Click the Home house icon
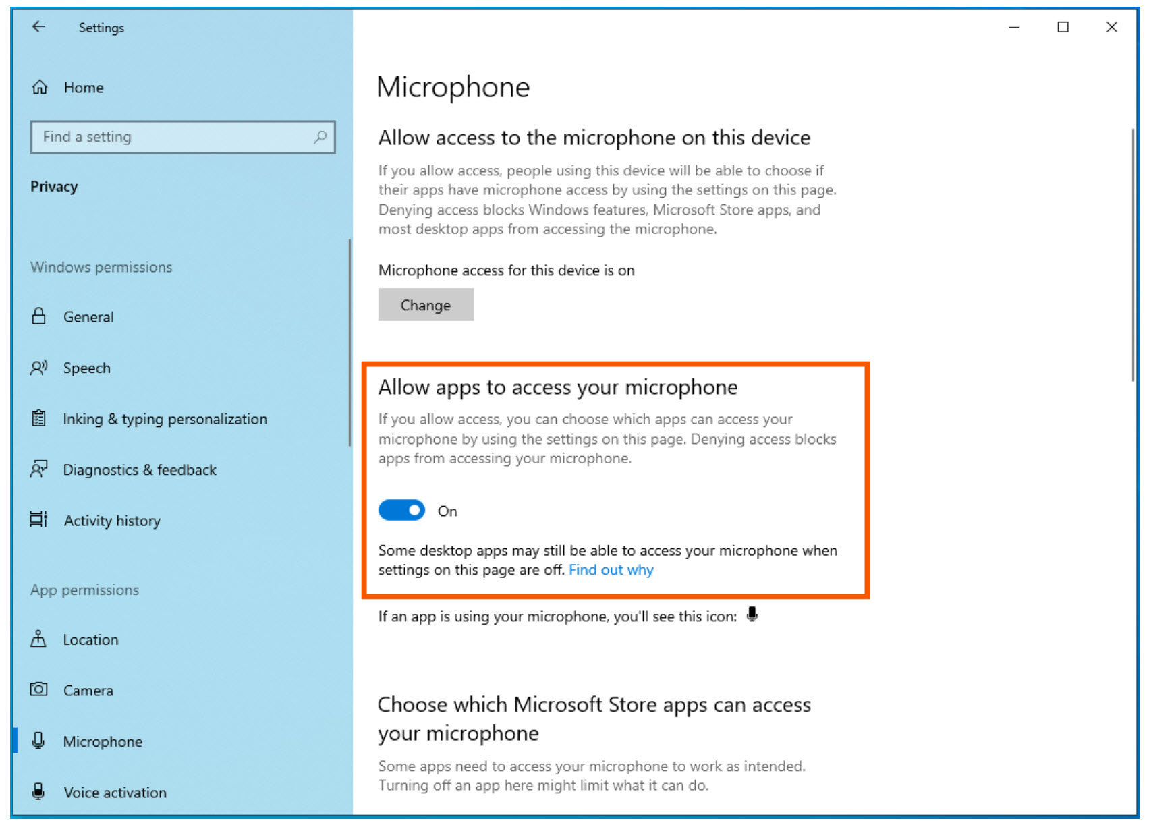 point(40,88)
